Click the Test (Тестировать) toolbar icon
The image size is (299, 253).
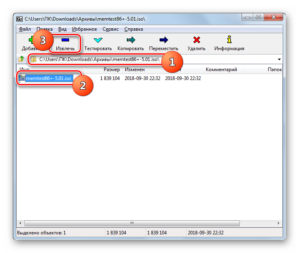[98, 40]
